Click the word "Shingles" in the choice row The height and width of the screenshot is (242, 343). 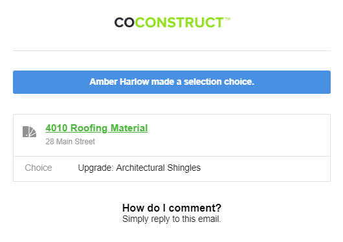pyautogui.click(x=184, y=168)
